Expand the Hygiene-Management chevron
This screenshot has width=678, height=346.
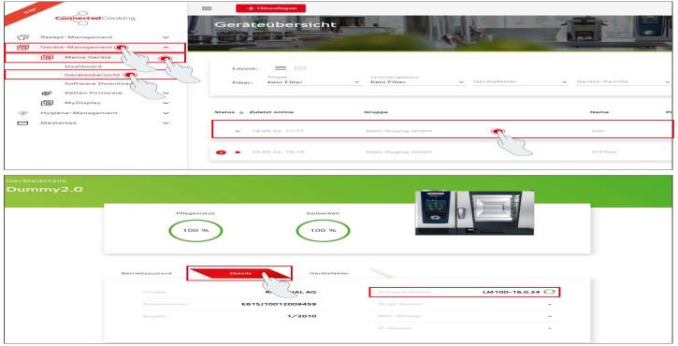(166, 113)
